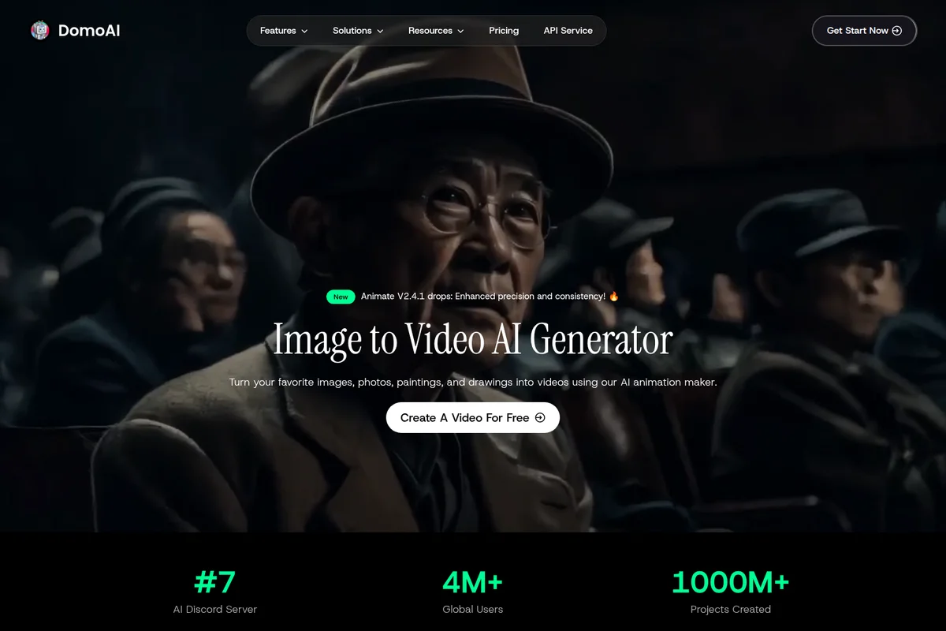
Task: Select API Service in the navigation bar
Action: point(568,31)
